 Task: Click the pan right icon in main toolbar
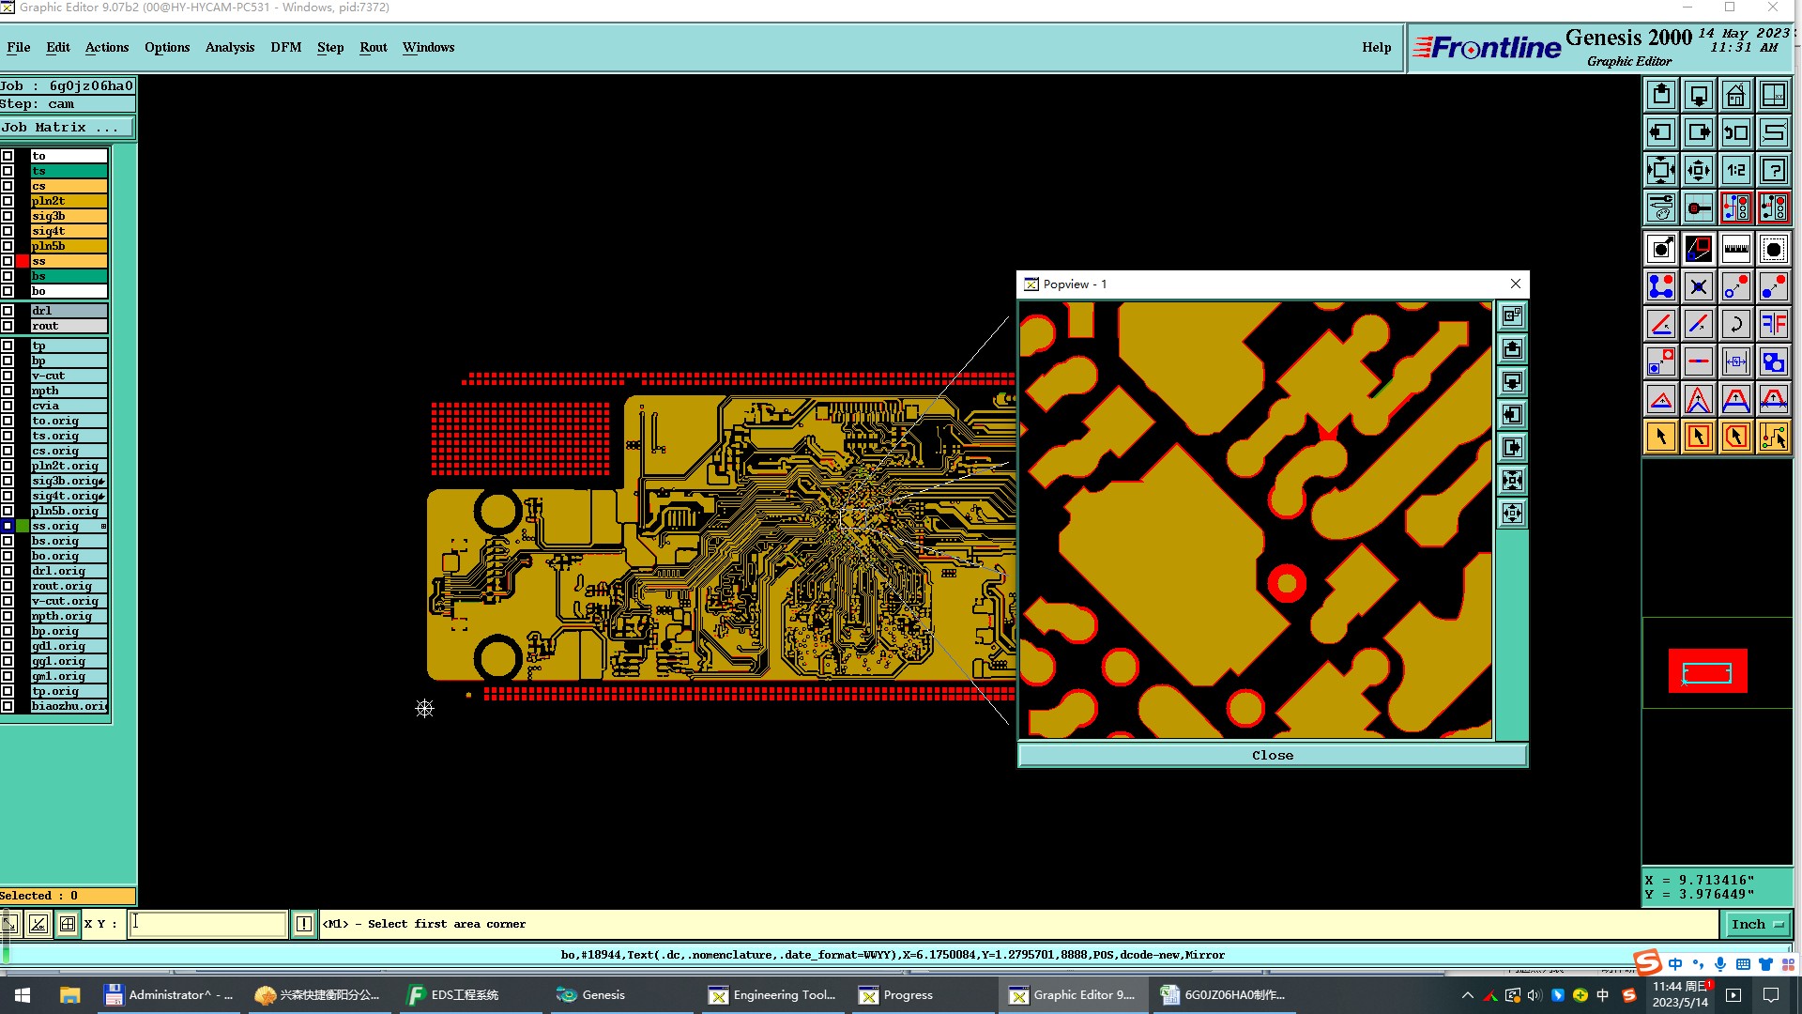coord(1699,132)
